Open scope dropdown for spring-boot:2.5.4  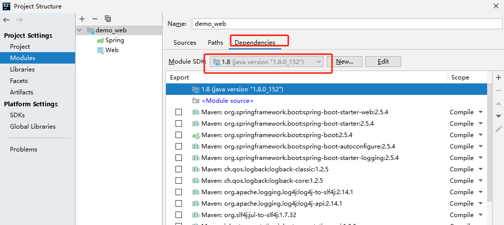481,135
